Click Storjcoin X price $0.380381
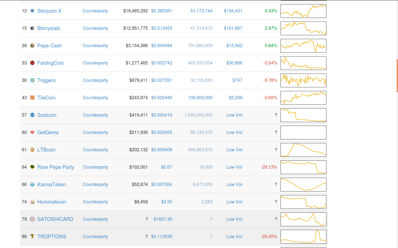 point(162,11)
